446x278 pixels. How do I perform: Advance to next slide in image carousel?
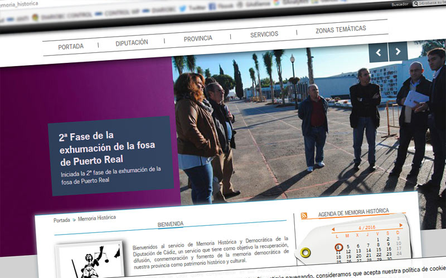[398, 51]
